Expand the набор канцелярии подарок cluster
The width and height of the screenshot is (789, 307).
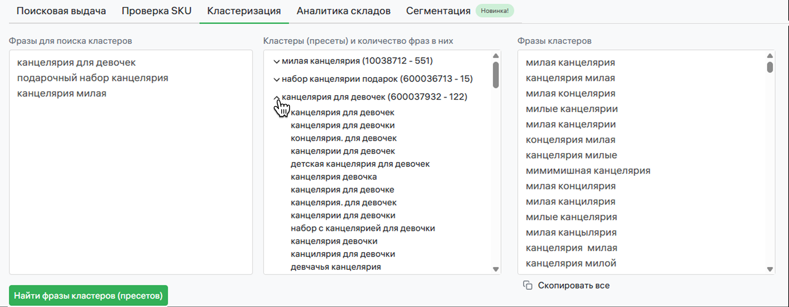pos(276,79)
